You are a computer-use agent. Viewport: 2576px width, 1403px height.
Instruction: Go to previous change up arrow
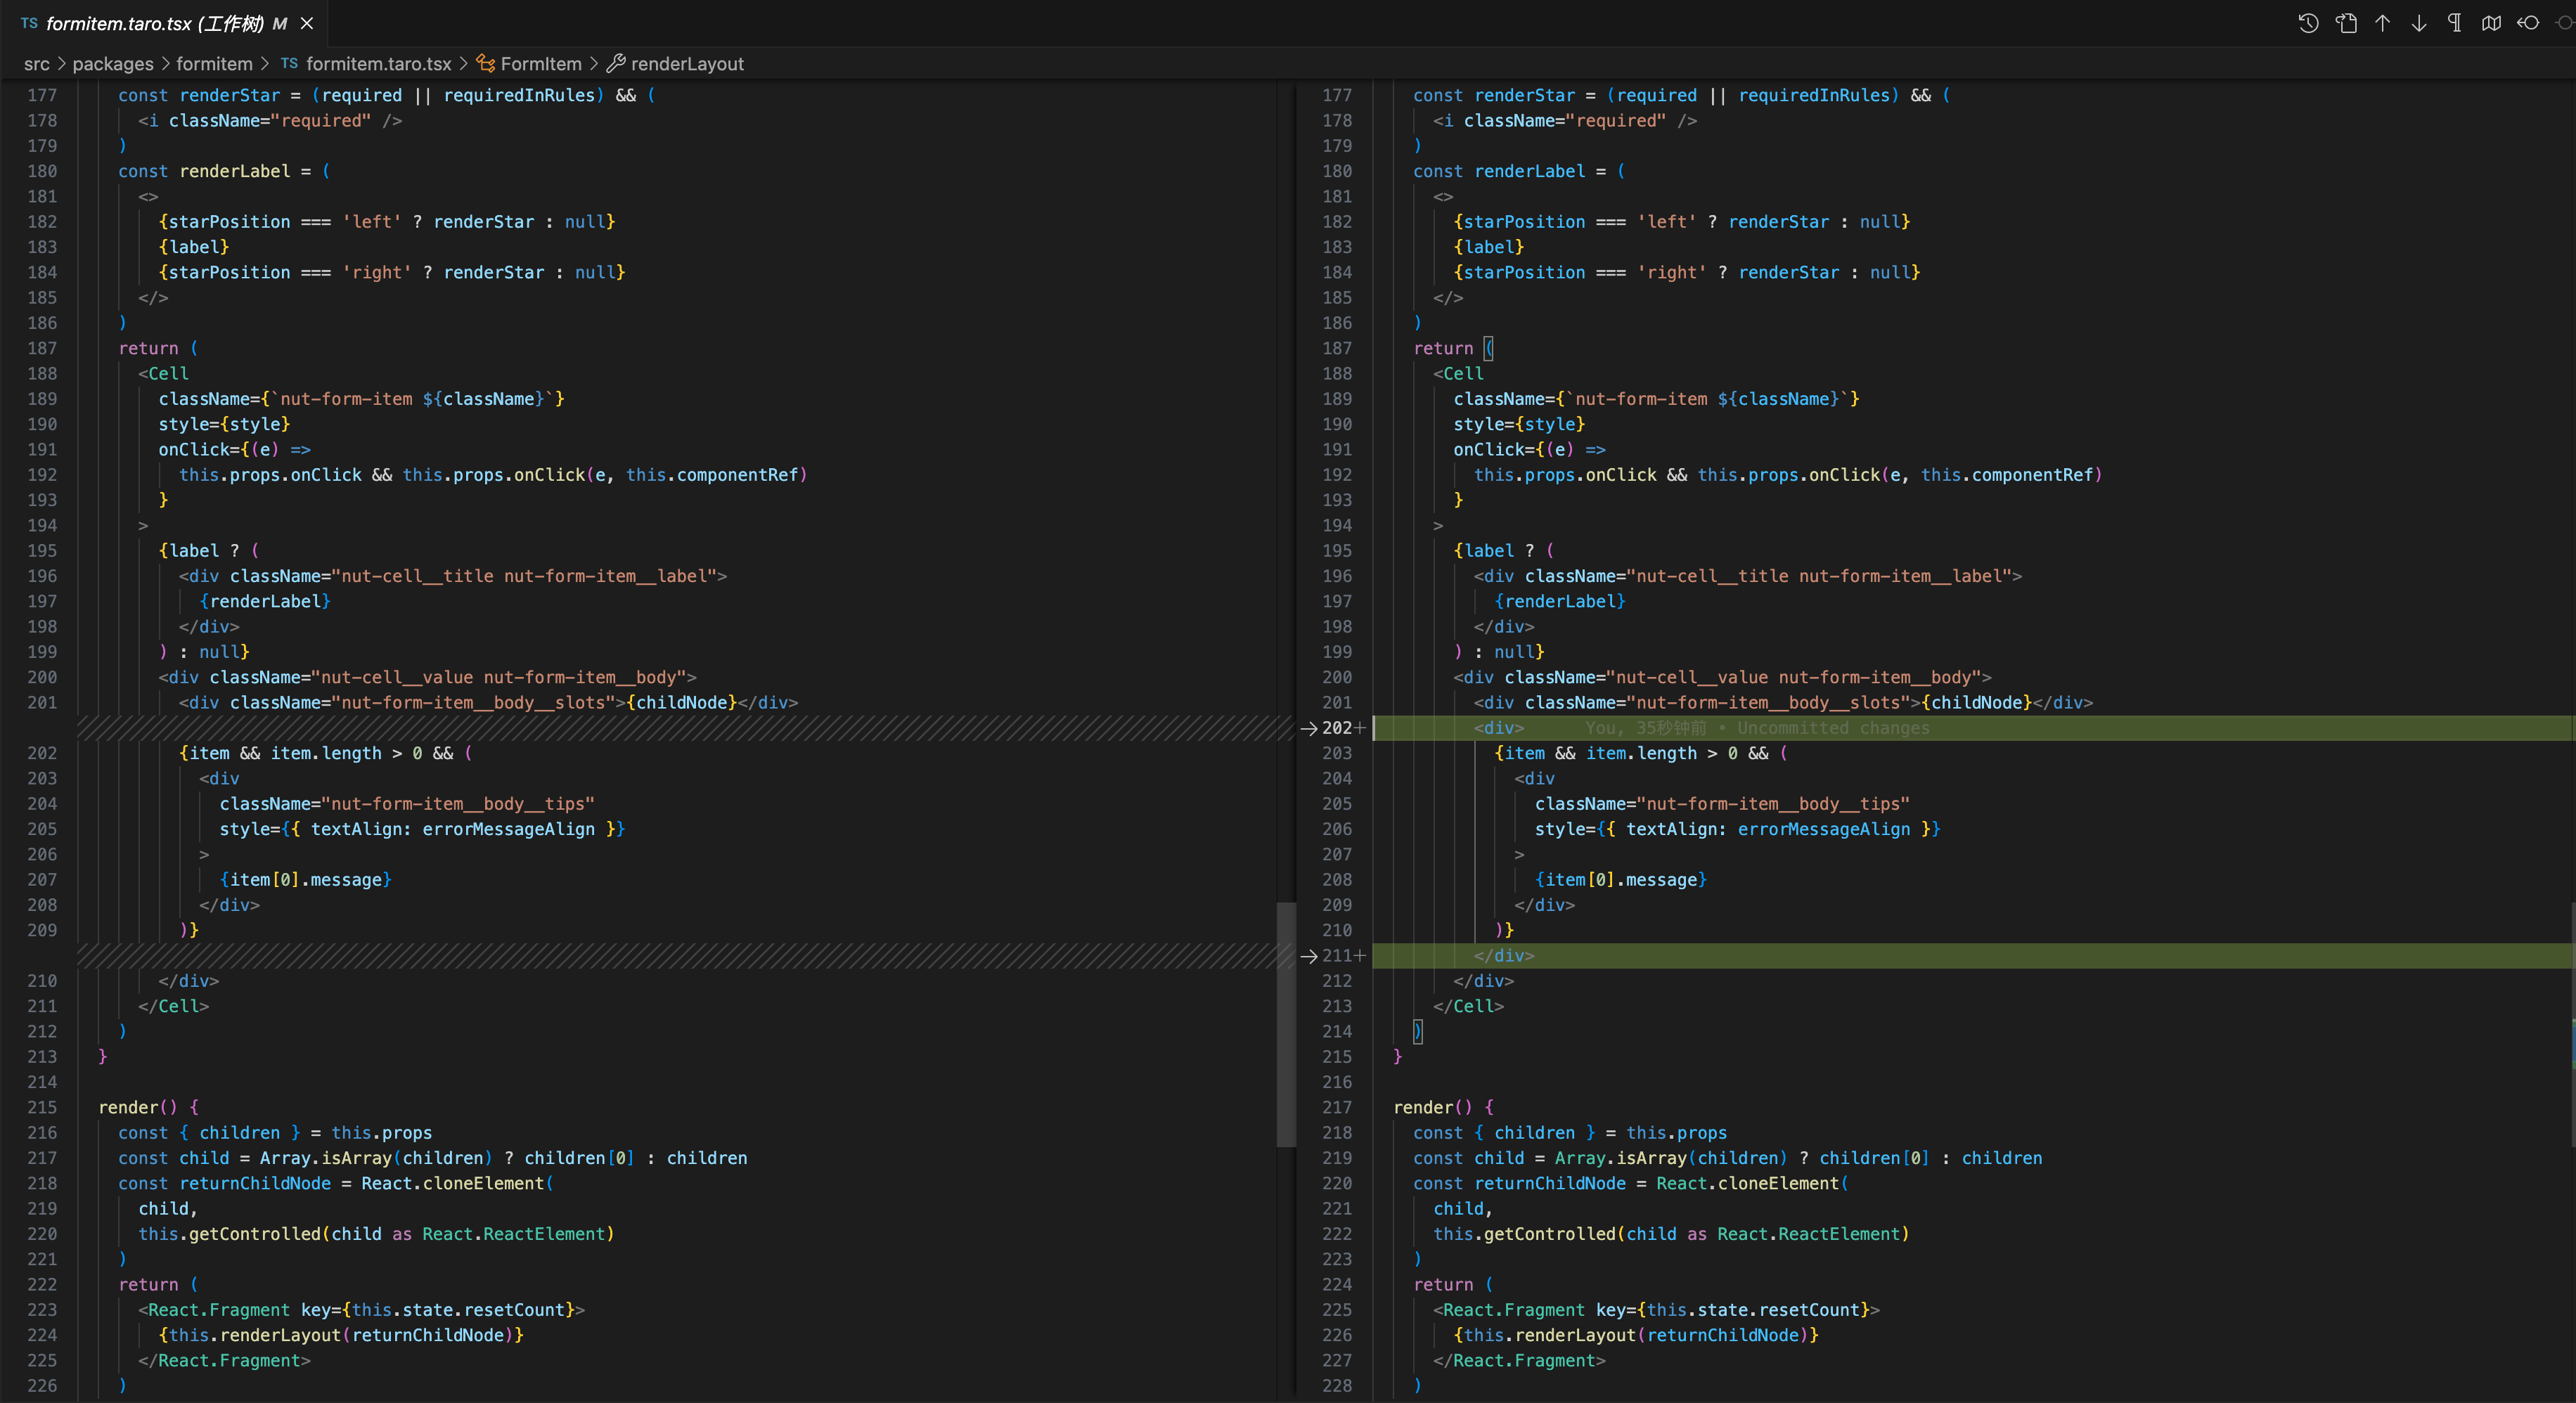[2383, 23]
